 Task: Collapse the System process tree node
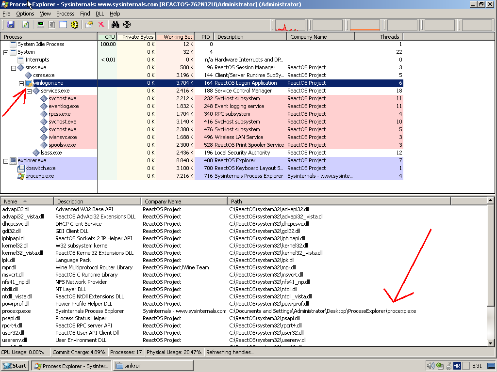tap(6, 52)
